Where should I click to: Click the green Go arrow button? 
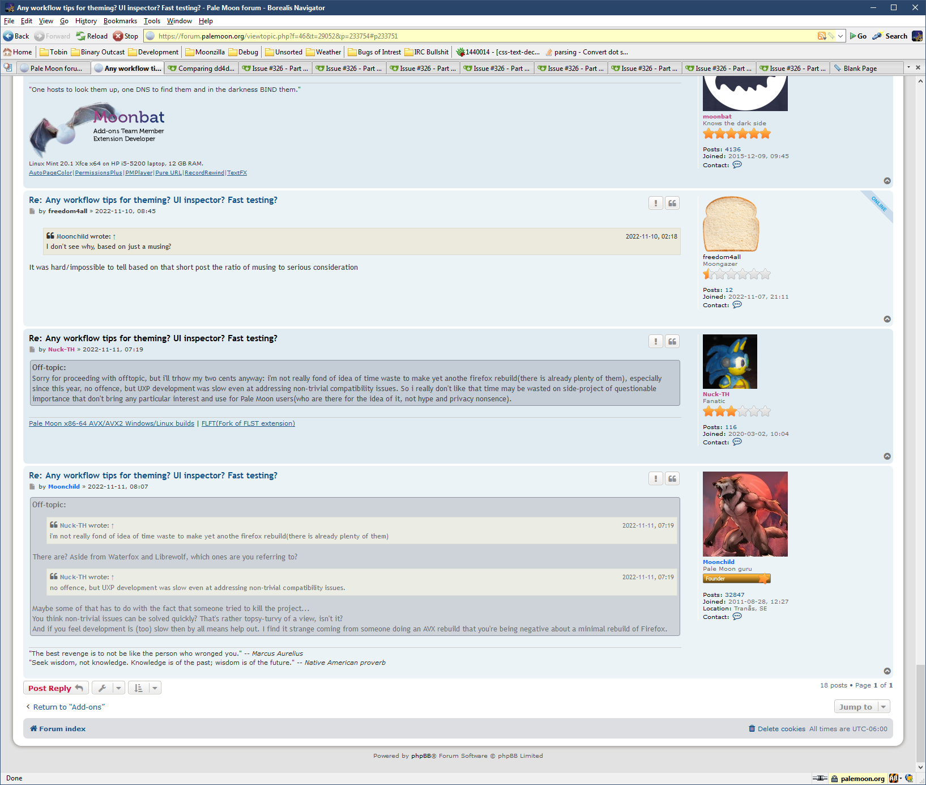tap(858, 36)
